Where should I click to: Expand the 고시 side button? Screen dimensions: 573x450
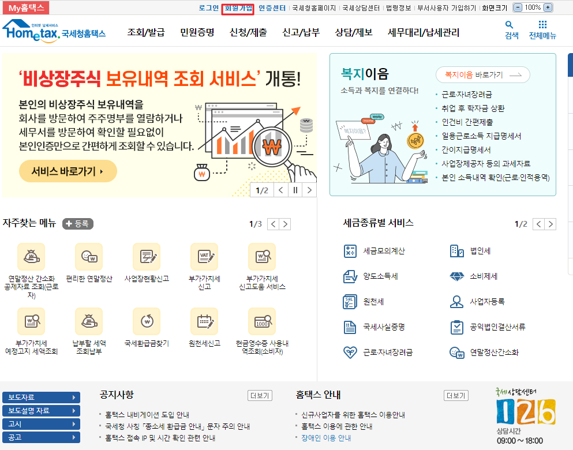pyautogui.click(x=42, y=424)
